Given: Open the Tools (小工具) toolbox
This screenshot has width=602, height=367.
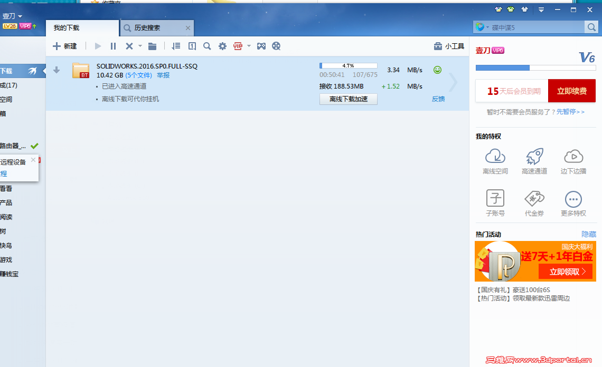Looking at the screenshot, I should point(449,46).
